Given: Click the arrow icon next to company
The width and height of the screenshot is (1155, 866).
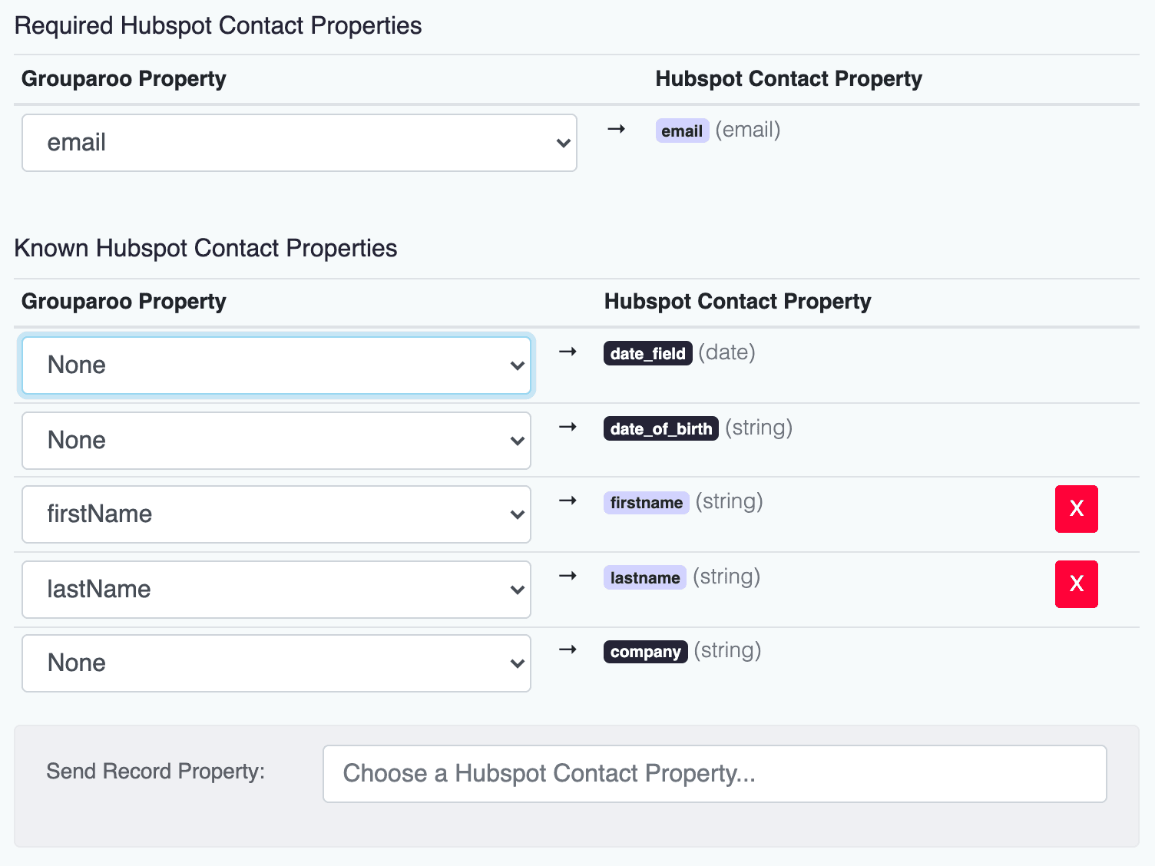Looking at the screenshot, I should (568, 649).
